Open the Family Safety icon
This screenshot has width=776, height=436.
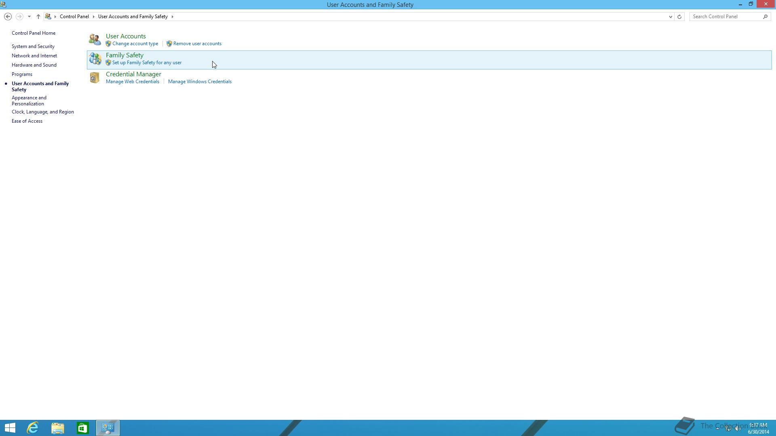[95, 59]
